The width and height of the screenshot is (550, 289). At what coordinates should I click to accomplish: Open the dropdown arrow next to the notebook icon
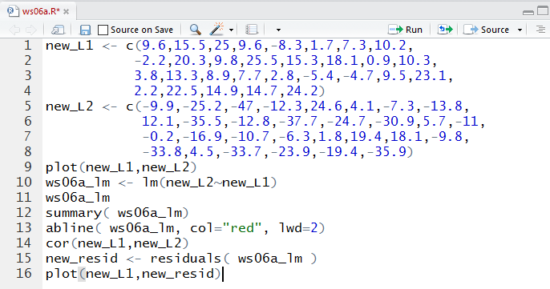(x=278, y=30)
